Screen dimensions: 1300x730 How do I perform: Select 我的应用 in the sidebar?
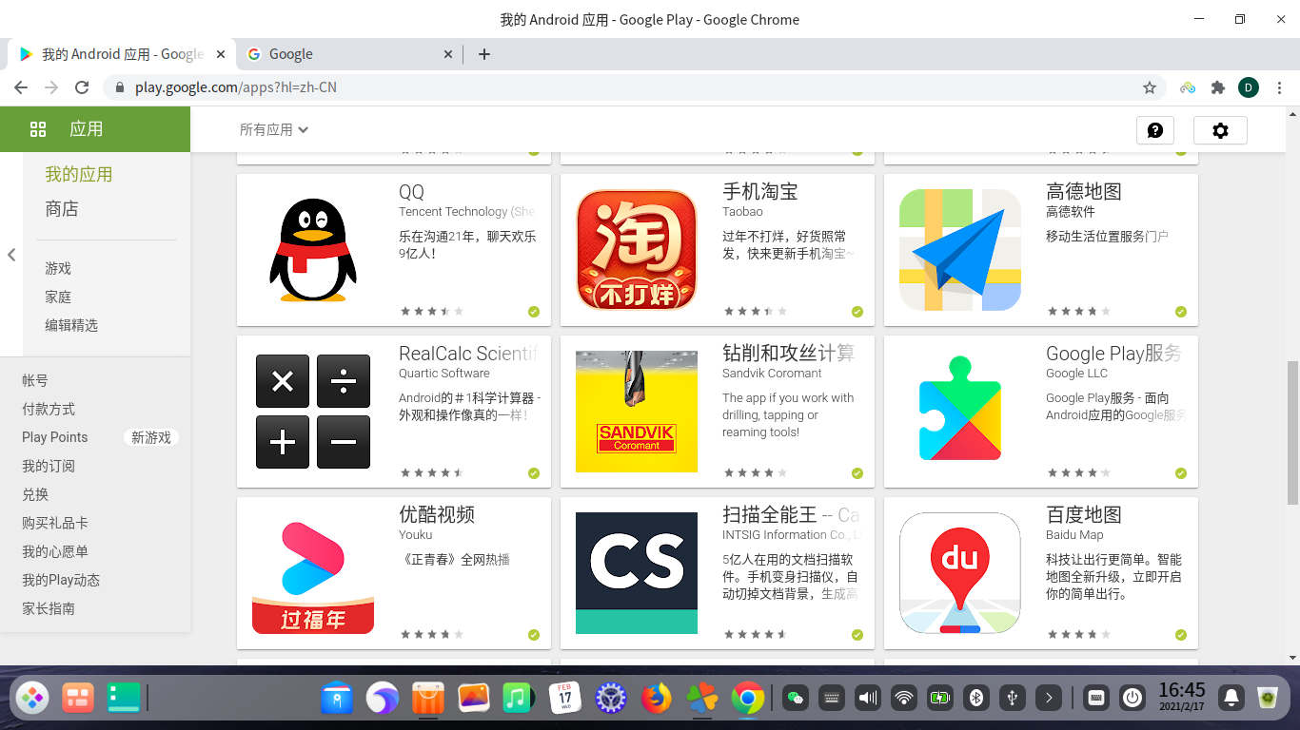(x=79, y=174)
